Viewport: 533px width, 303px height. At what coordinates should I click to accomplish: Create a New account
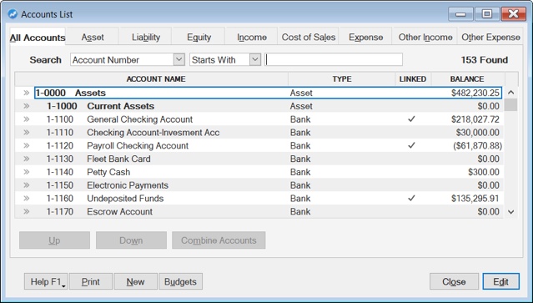[136, 281]
